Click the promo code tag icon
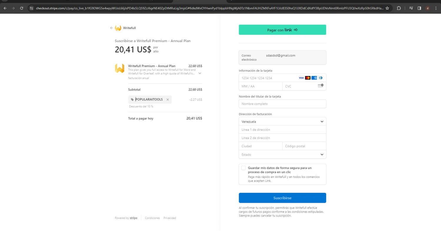441x231 pixels. (132, 100)
